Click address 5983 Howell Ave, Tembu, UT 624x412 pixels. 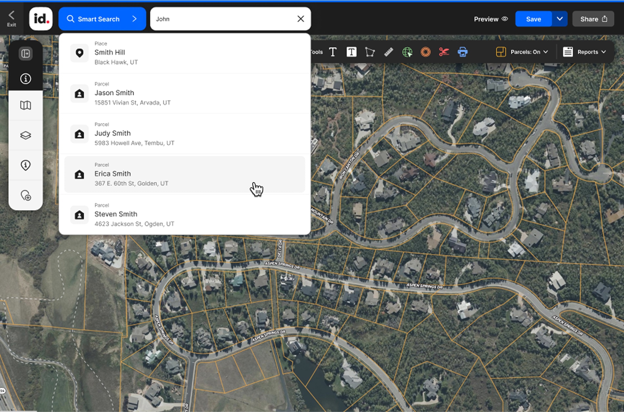tap(134, 143)
